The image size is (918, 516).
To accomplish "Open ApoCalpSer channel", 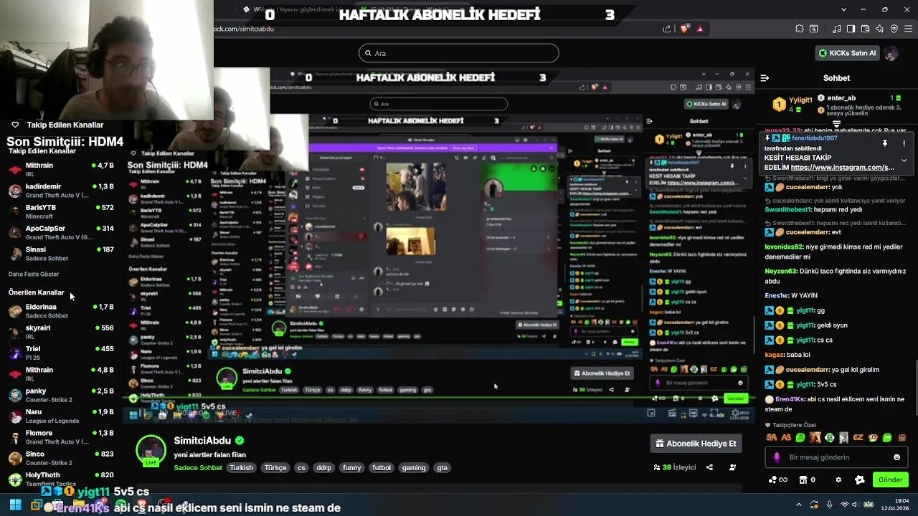I will tap(61, 232).
